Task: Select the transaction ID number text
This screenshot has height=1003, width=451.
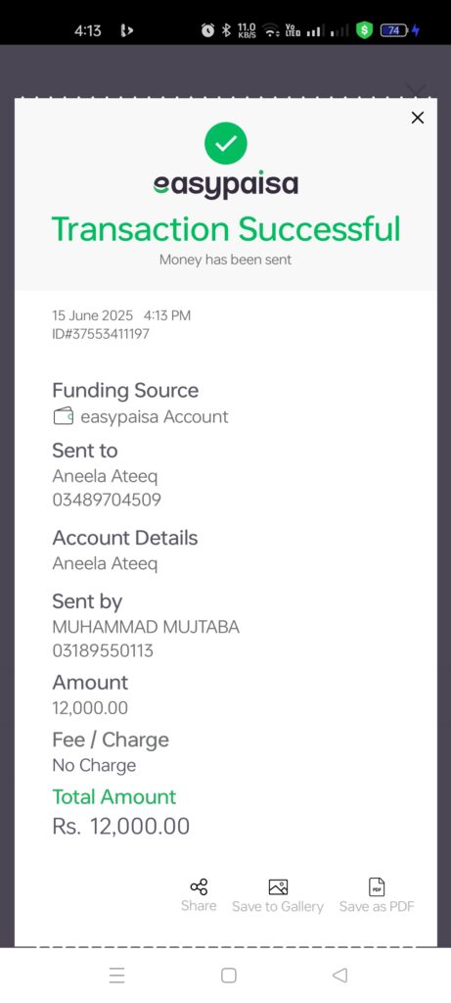Action: coord(101,334)
